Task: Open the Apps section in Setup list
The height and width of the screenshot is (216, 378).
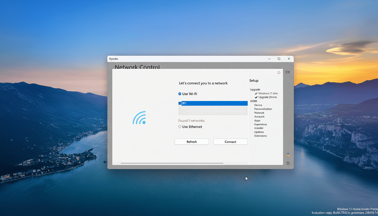Action: click(257, 120)
